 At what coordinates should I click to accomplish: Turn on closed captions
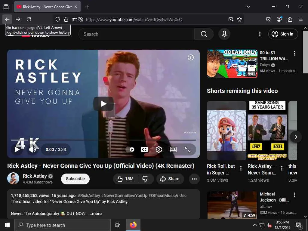(x=144, y=149)
